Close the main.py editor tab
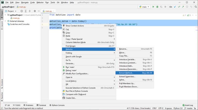Image resolution: width=198 pixels, height=110 pixels. pyautogui.click(x=54, y=11)
